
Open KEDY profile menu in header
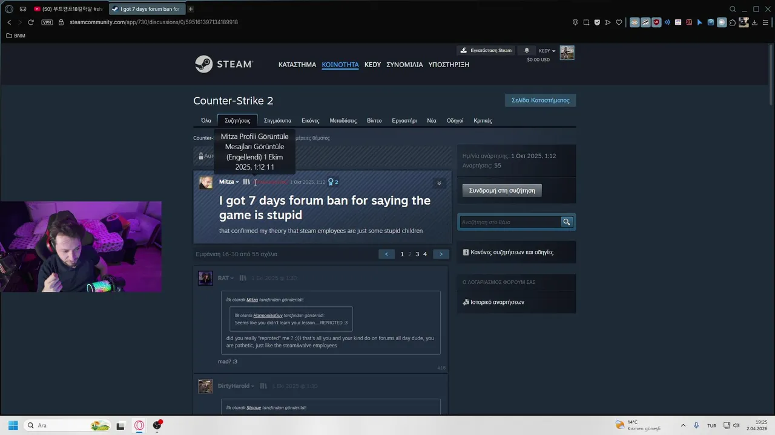[x=372, y=65]
